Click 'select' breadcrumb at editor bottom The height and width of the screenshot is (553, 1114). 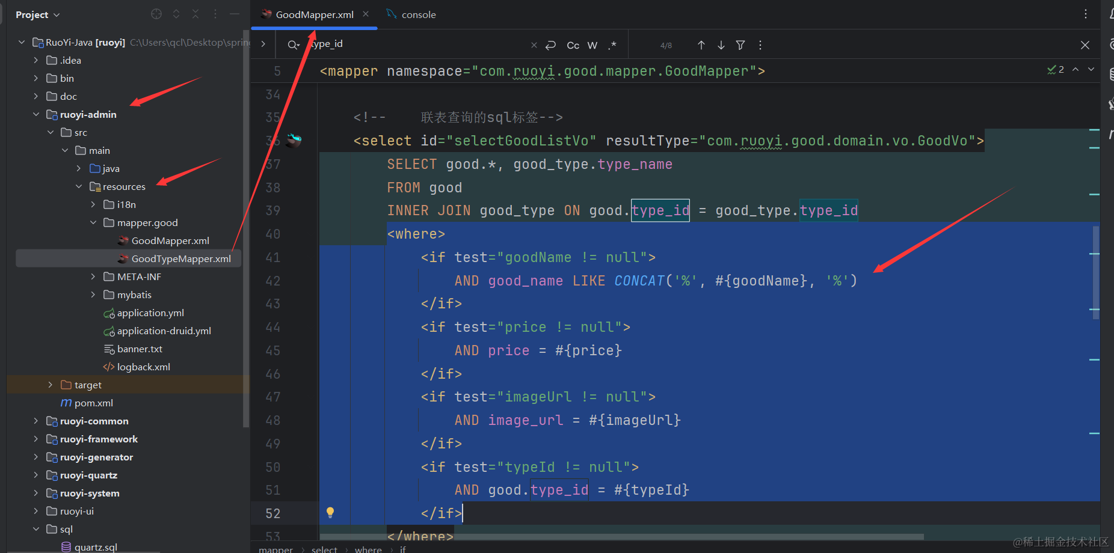(x=324, y=549)
